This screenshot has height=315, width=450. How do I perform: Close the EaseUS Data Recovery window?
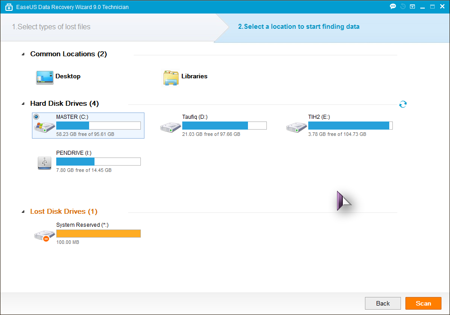(442, 6)
